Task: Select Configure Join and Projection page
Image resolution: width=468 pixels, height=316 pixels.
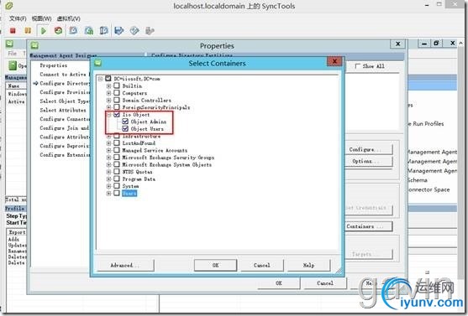Action: coord(65,128)
